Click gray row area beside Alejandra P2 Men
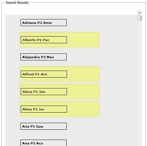Screen dimensions: 147x146 tap(101, 57)
